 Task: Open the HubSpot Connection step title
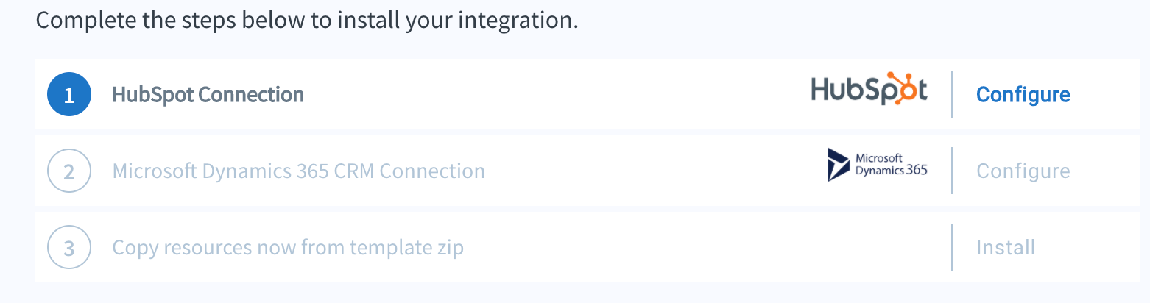coord(208,94)
